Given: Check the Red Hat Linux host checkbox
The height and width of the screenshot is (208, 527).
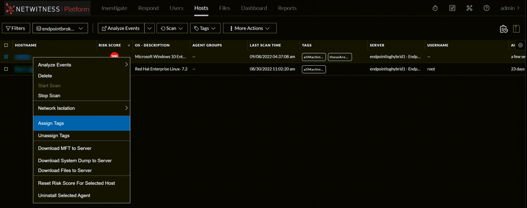Looking at the screenshot, I should coord(6,69).
